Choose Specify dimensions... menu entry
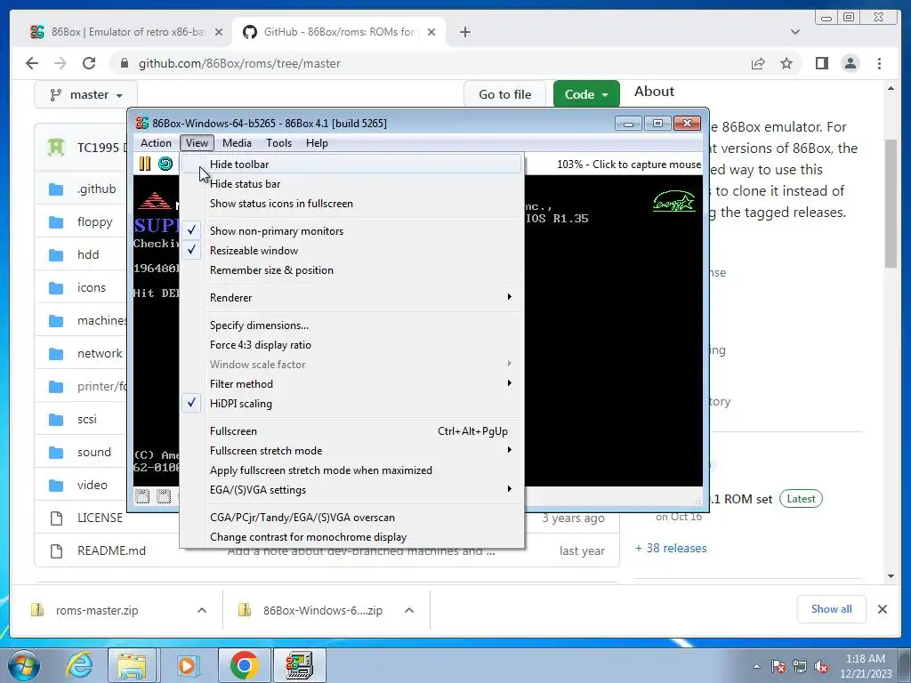Image resolution: width=911 pixels, height=683 pixels. tap(352, 325)
